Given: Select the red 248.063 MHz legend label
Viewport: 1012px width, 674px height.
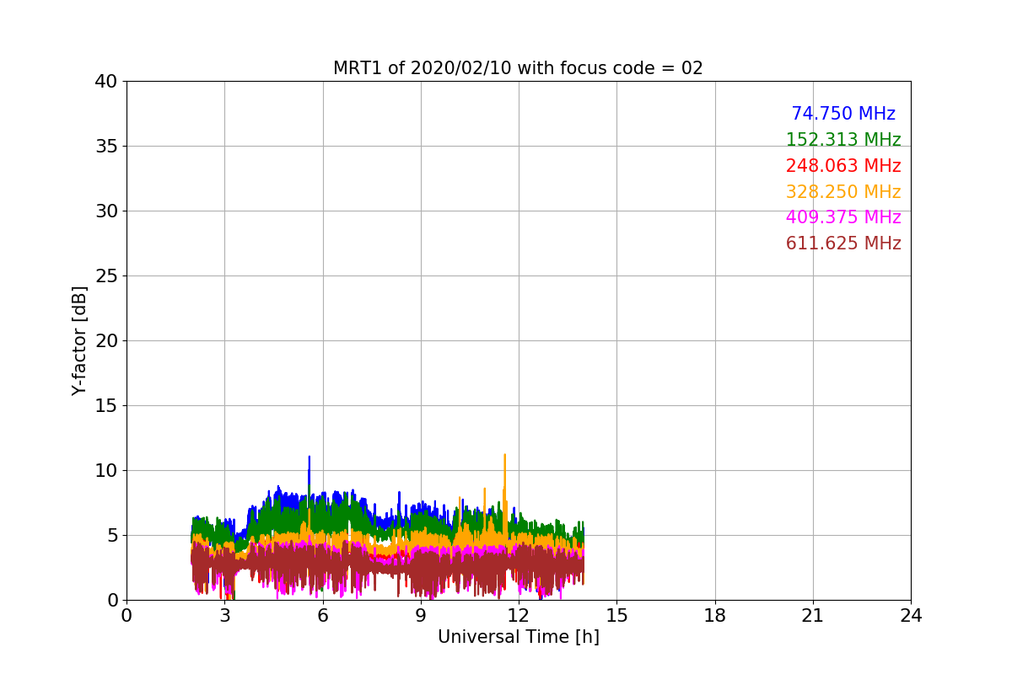Looking at the screenshot, I should click(843, 166).
